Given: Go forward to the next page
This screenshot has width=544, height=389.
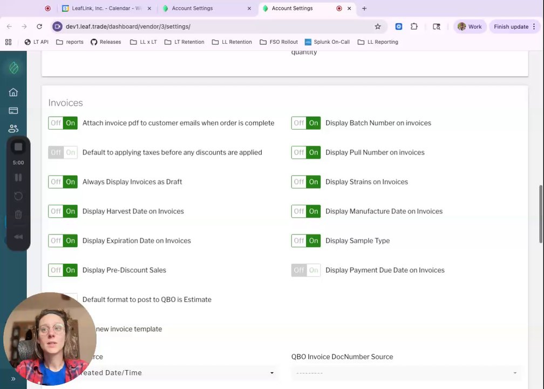Looking at the screenshot, I should [24, 26].
